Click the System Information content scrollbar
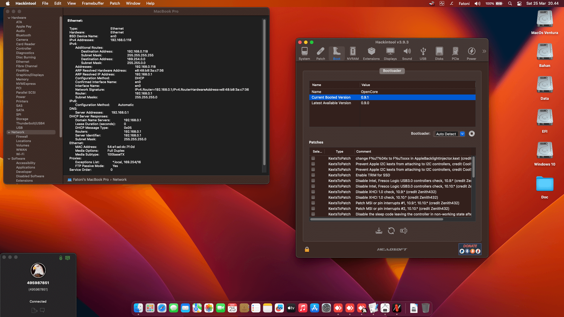This screenshot has height=317, width=564. point(264,92)
